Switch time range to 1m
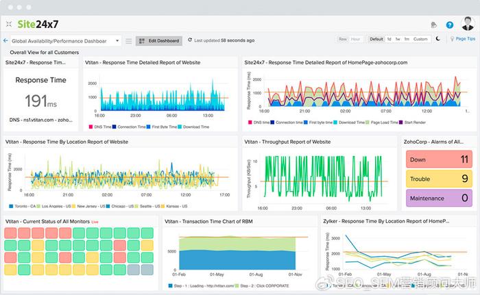Image resolution: width=480 pixels, height=295 pixels. (407, 39)
